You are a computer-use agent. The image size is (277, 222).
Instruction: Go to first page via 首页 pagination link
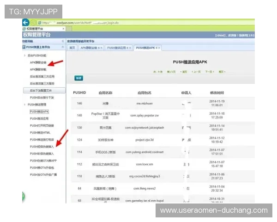[x=184, y=72]
